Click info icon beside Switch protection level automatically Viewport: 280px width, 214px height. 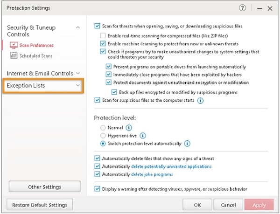point(187,144)
